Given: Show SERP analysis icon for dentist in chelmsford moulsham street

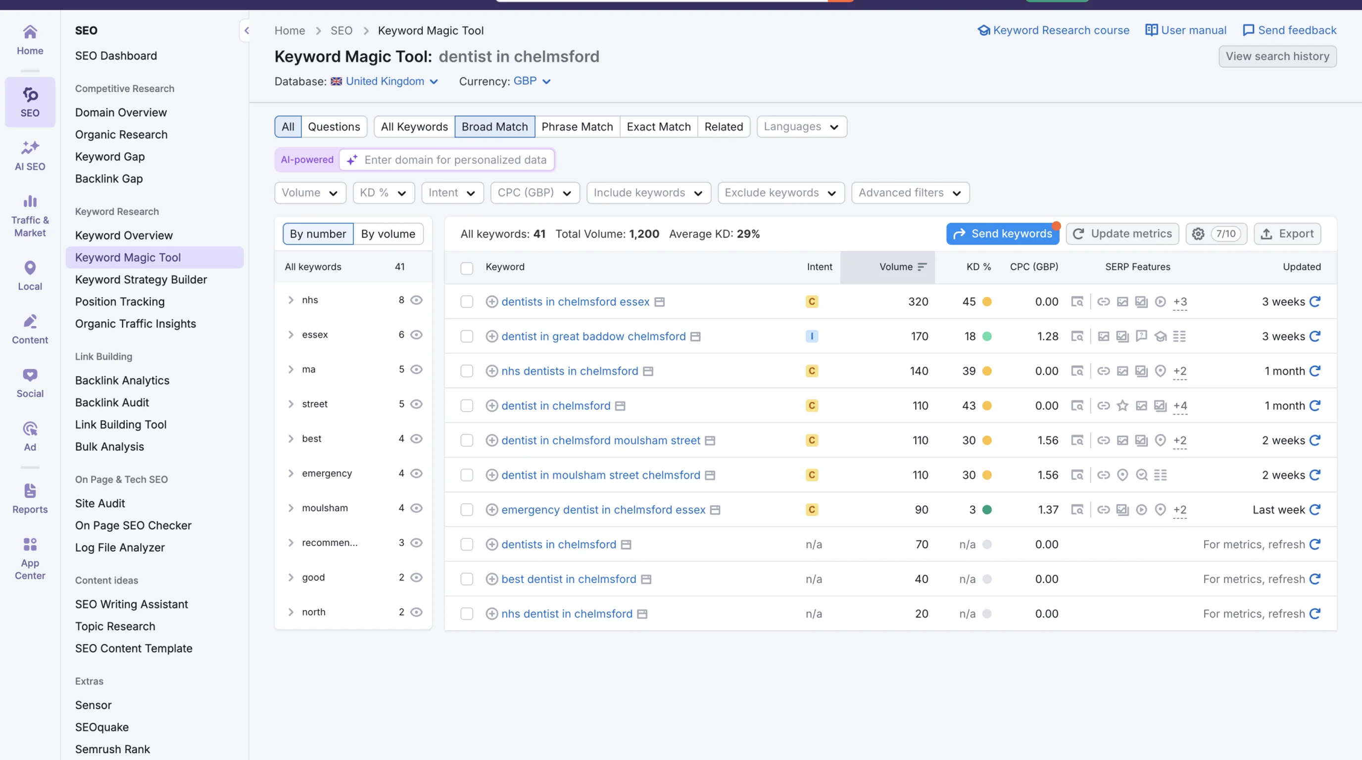Looking at the screenshot, I should [x=1077, y=440].
